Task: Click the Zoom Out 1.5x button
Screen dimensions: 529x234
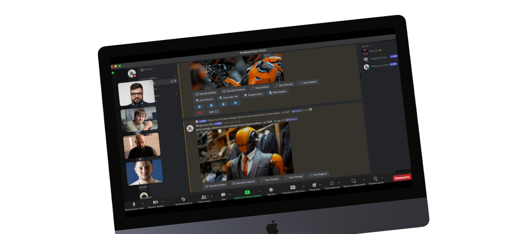Action: 229,97
